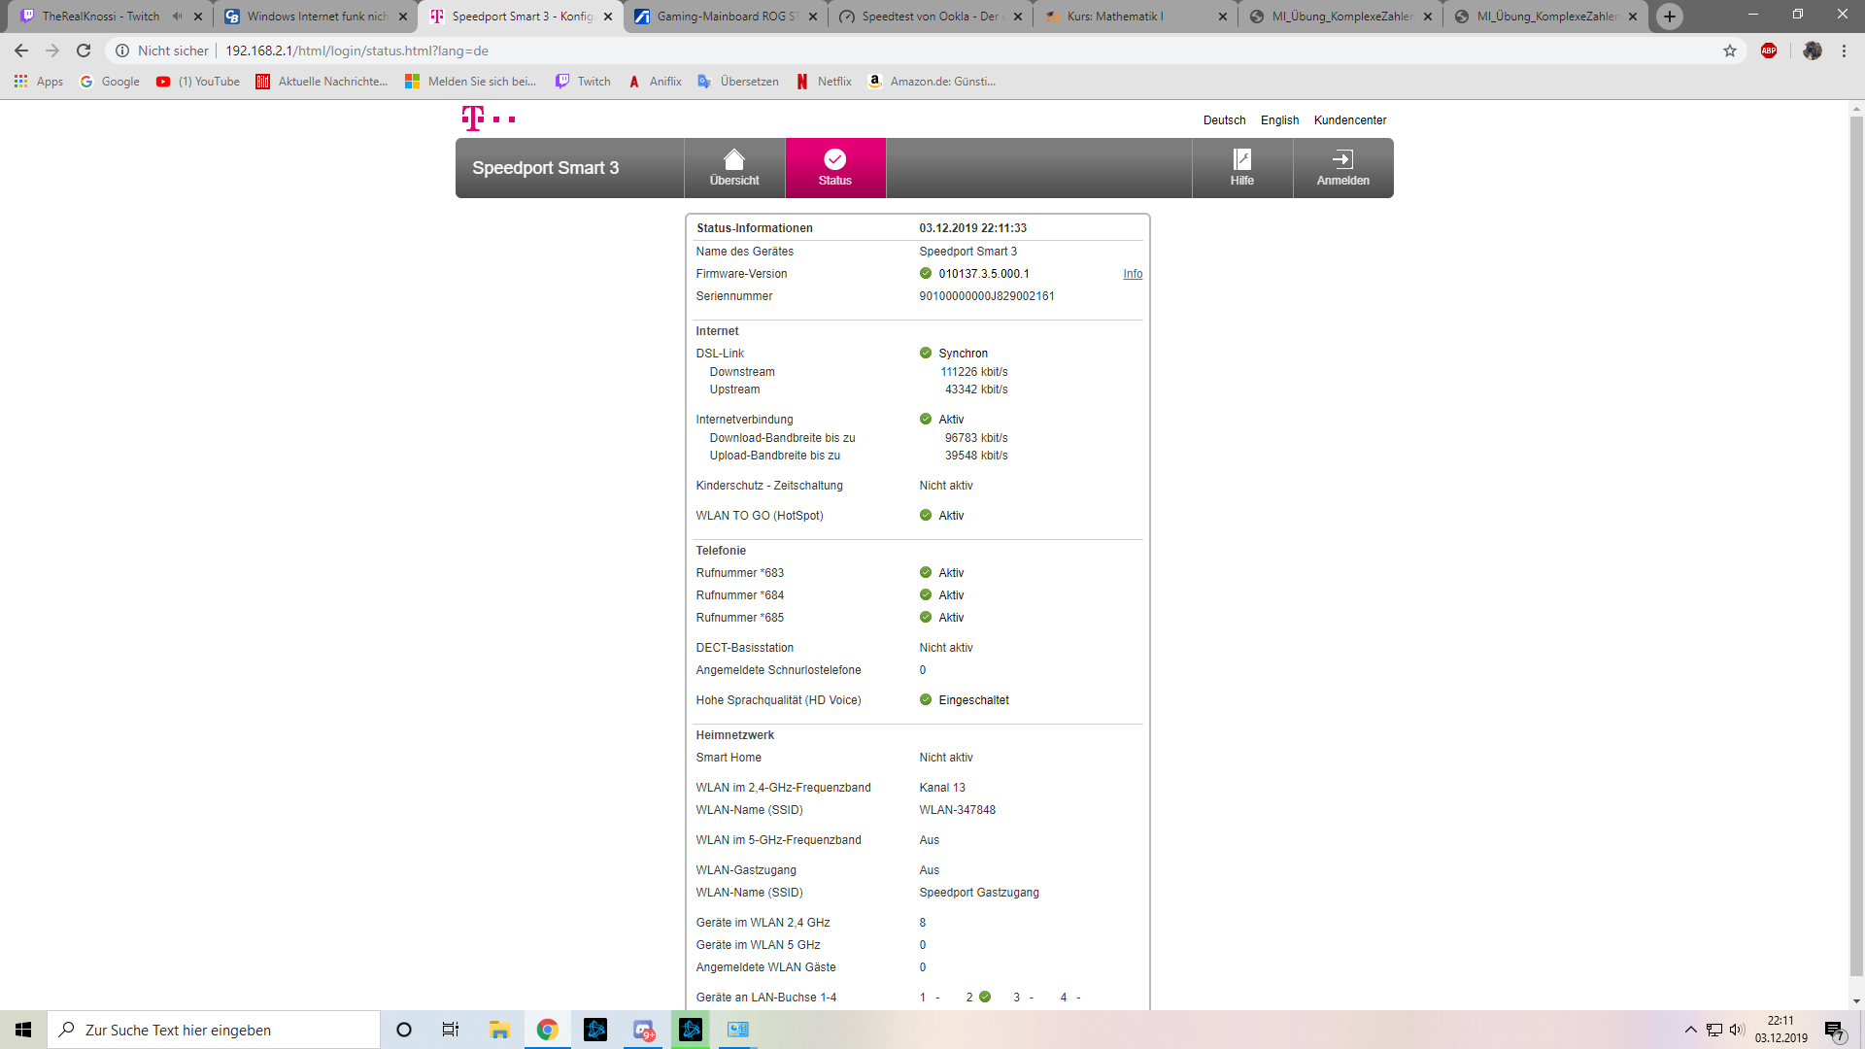Screen dimensions: 1865x1049
Task: Open the firmware Info link
Action: (x=1133, y=274)
